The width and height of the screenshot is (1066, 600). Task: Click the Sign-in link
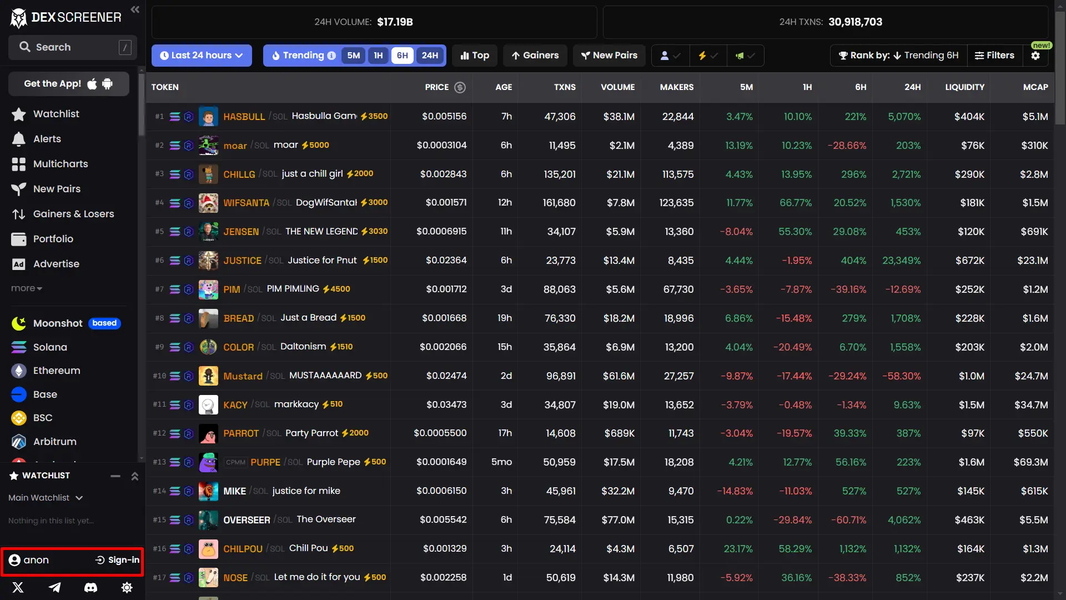pyautogui.click(x=117, y=560)
